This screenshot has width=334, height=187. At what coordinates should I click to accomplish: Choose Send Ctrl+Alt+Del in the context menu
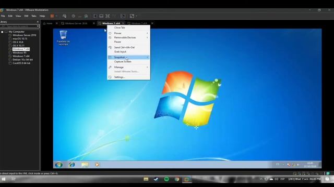click(129, 47)
